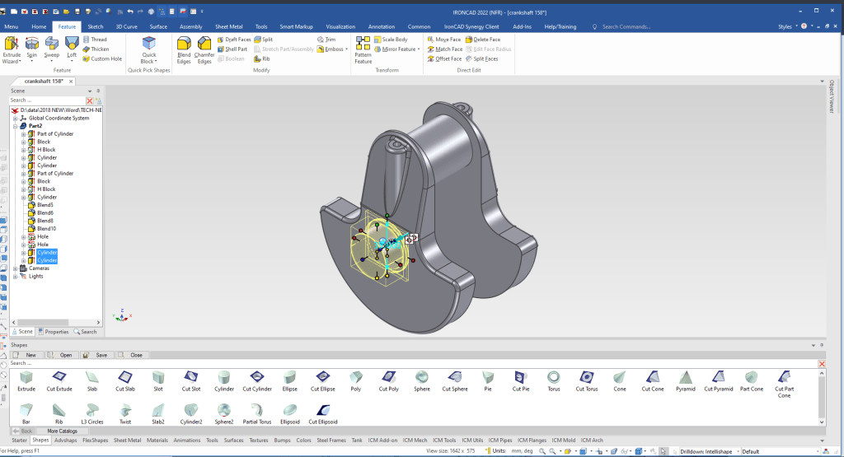This screenshot has height=457, width=844.
Task: Select Blend10 in the scene tree
Action: pyautogui.click(x=45, y=229)
